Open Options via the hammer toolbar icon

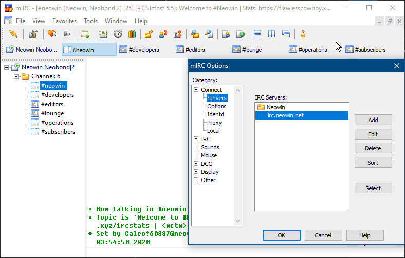(x=33, y=34)
